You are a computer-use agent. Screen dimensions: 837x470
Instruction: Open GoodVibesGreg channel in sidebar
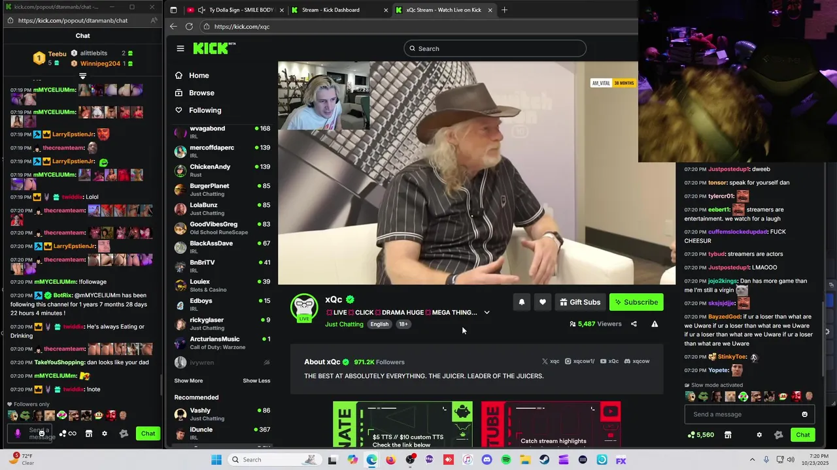pyautogui.click(x=222, y=228)
